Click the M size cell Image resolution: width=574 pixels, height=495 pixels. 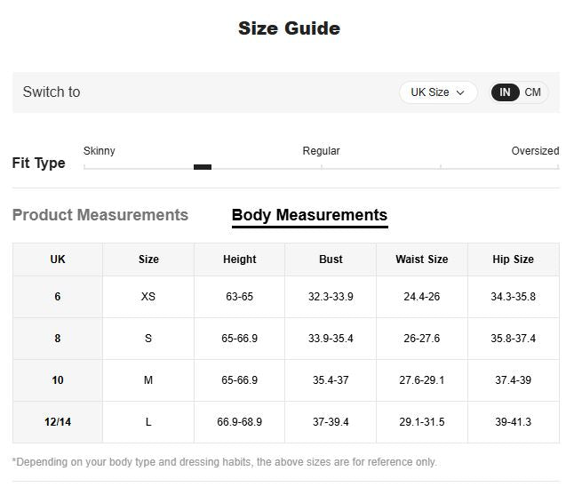148,380
